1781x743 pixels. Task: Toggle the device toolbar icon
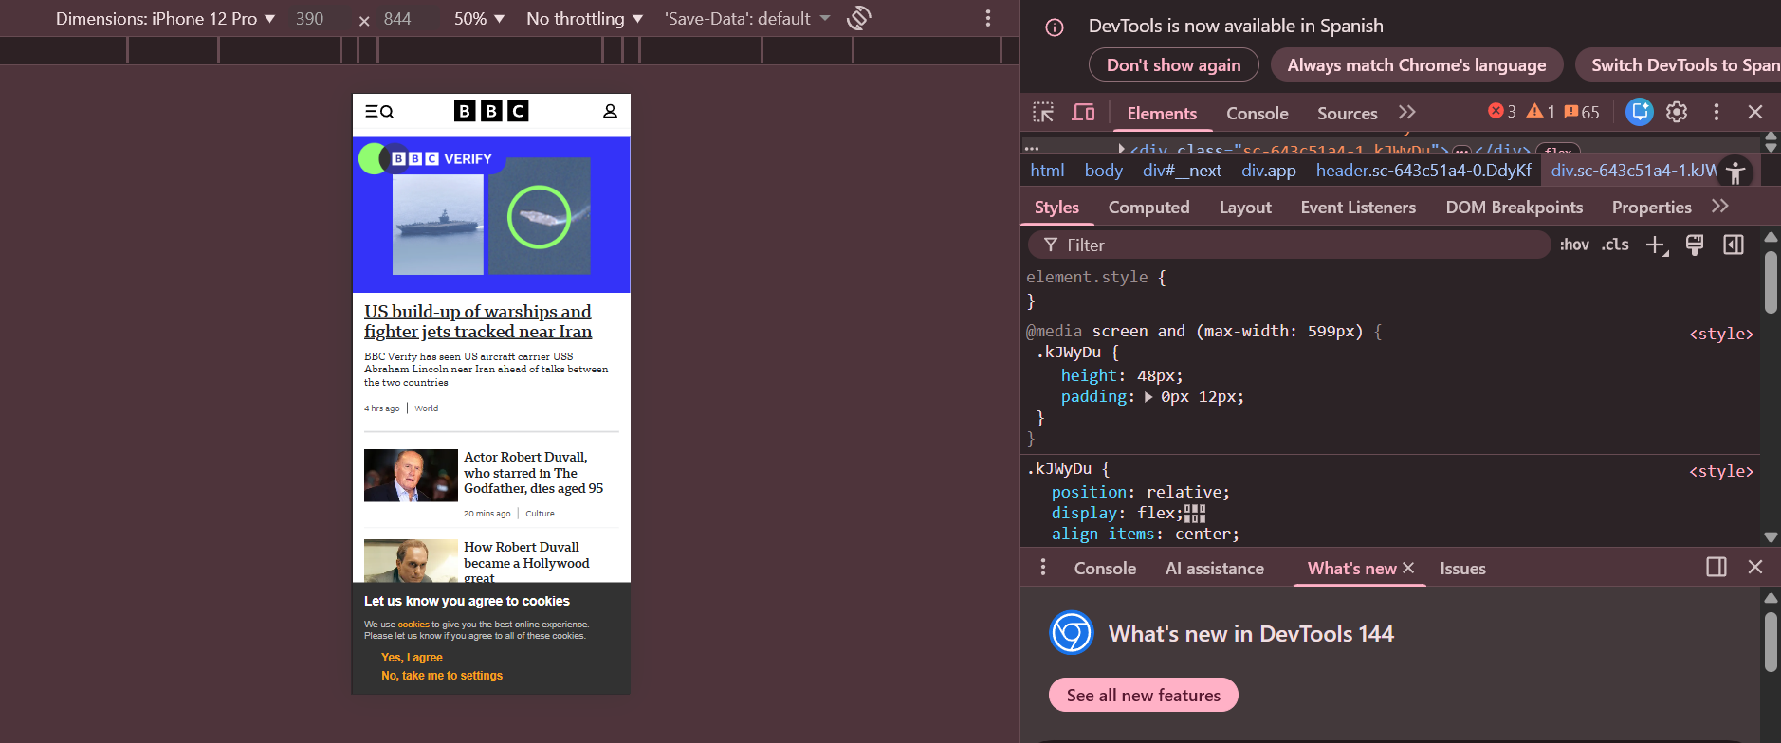coord(1083,113)
